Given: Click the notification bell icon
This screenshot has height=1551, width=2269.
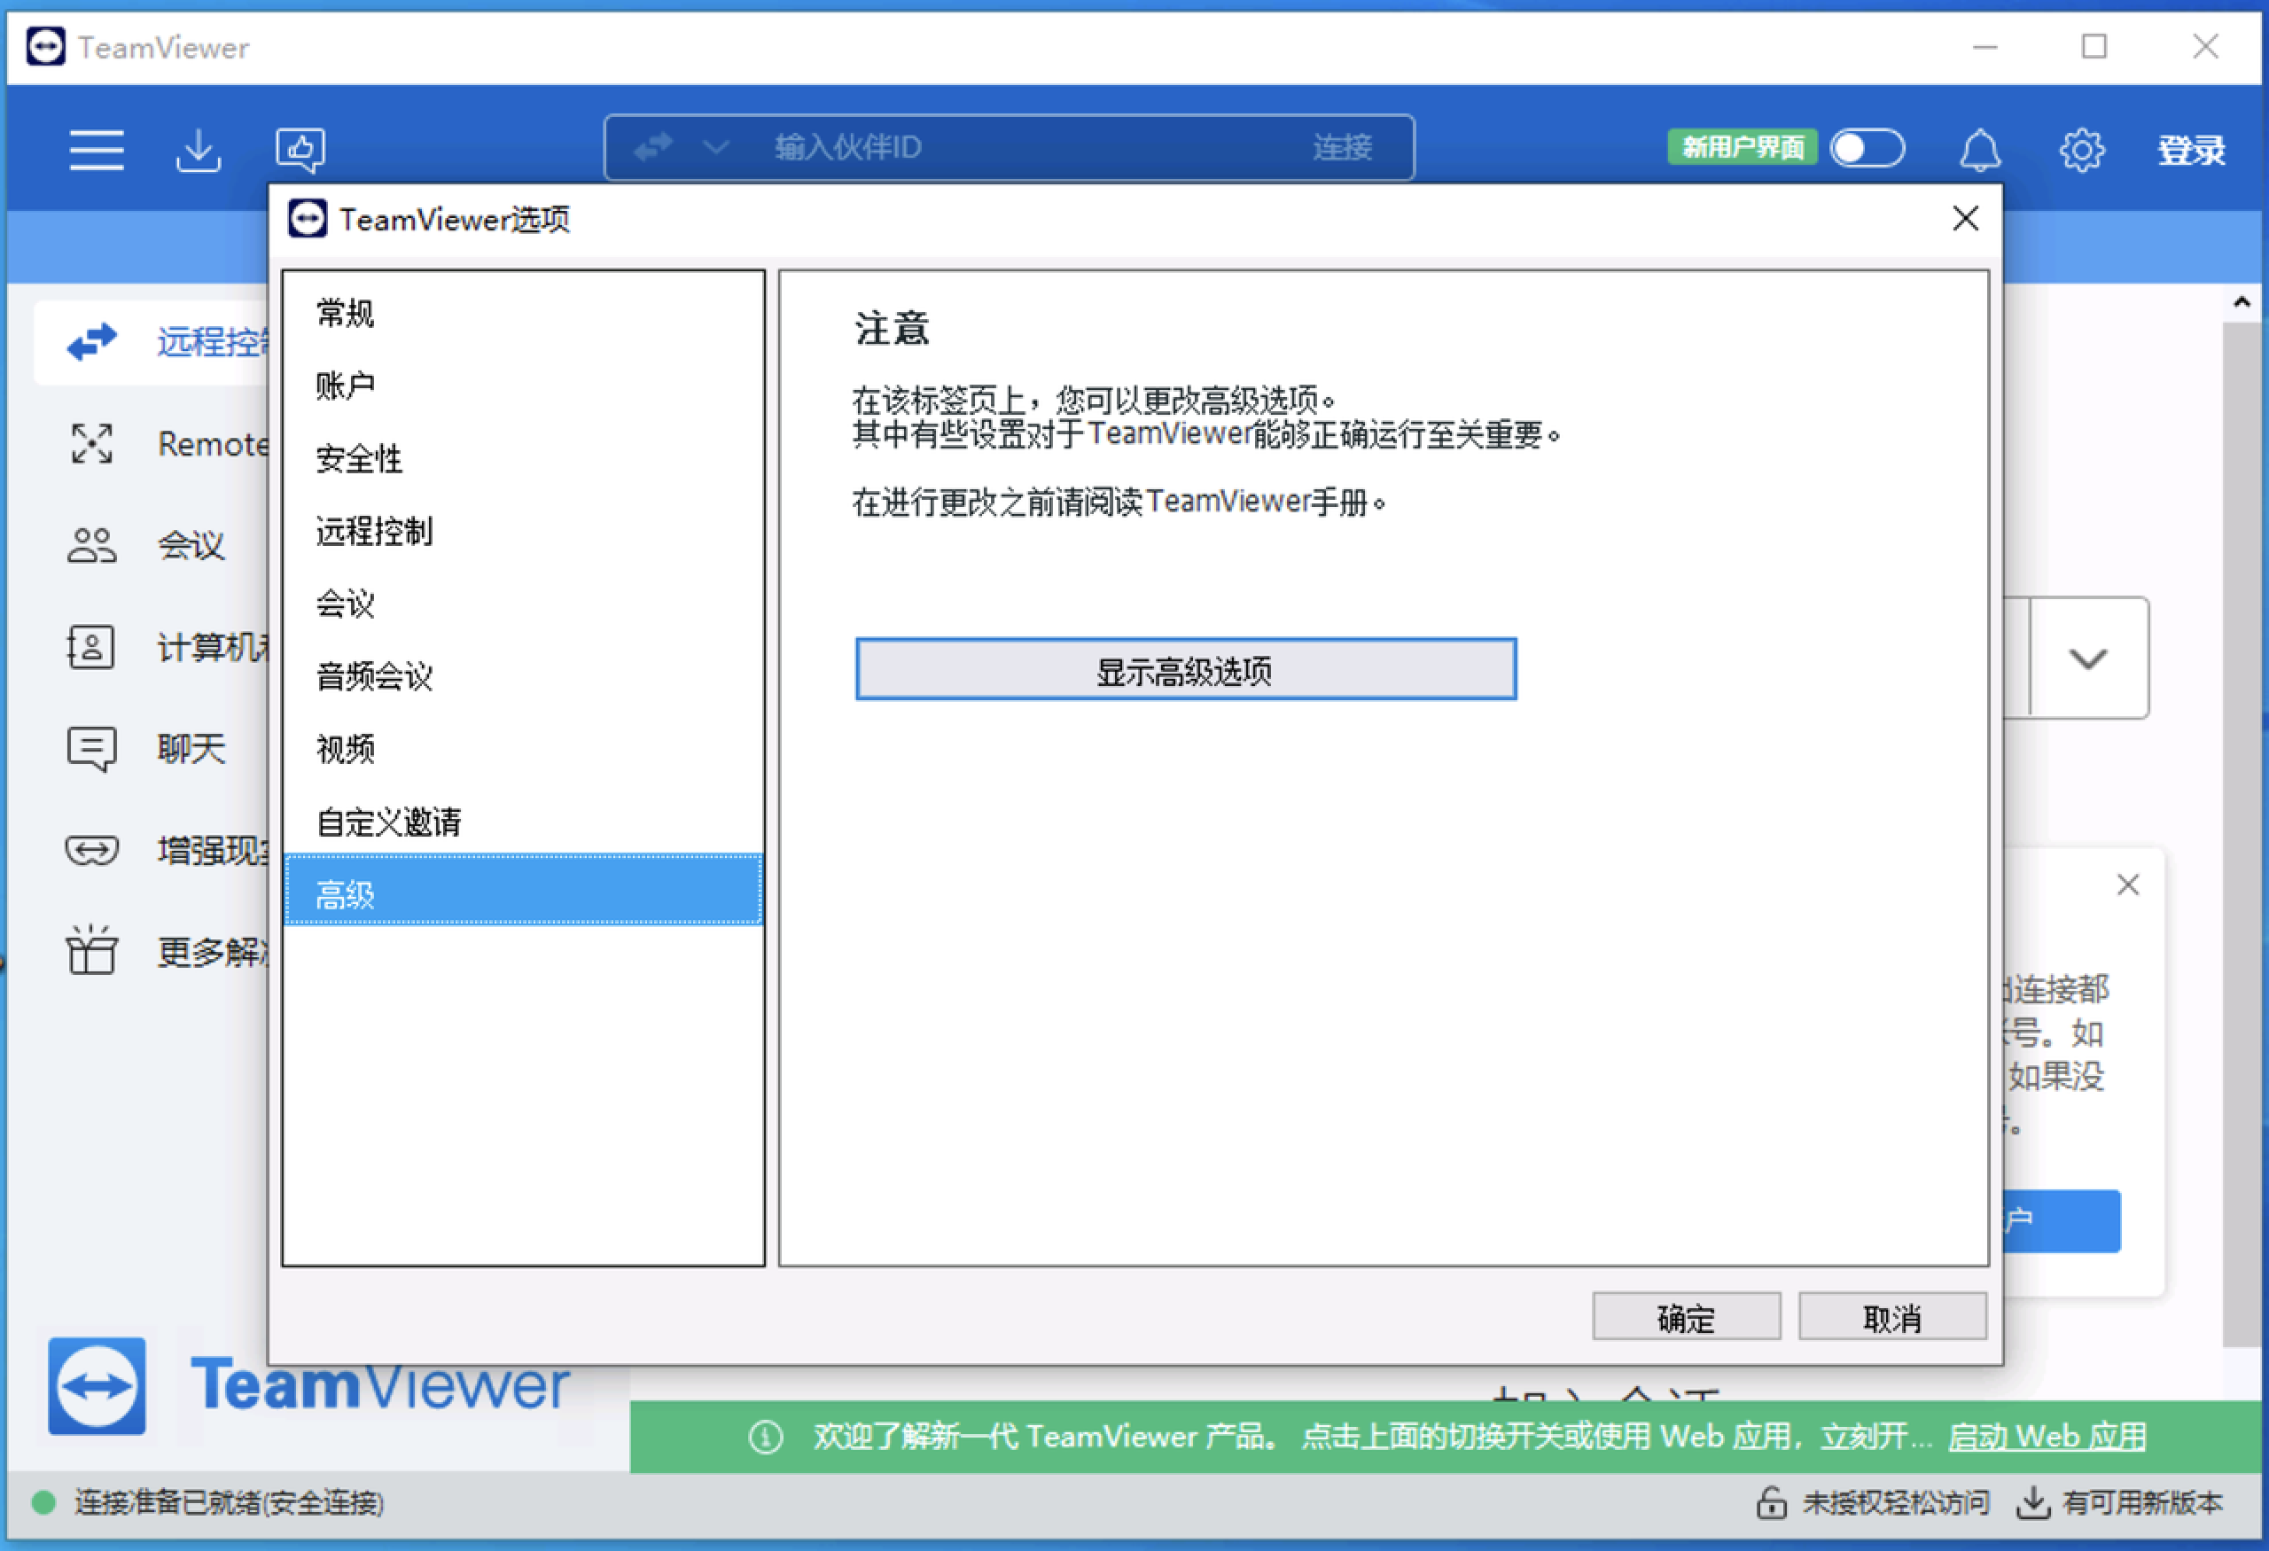Looking at the screenshot, I should 1980,150.
